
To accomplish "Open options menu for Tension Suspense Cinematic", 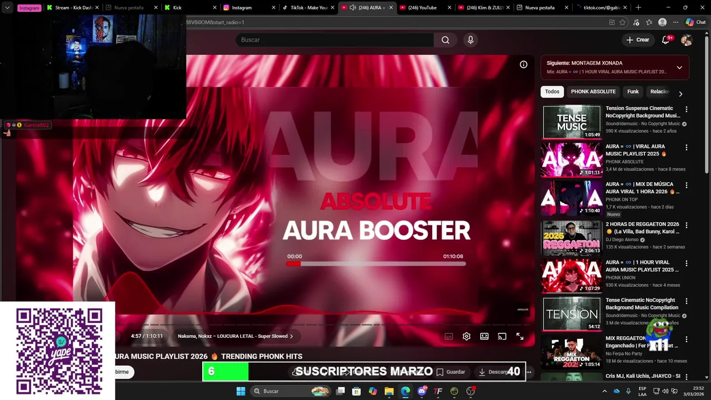I will tap(687, 109).
